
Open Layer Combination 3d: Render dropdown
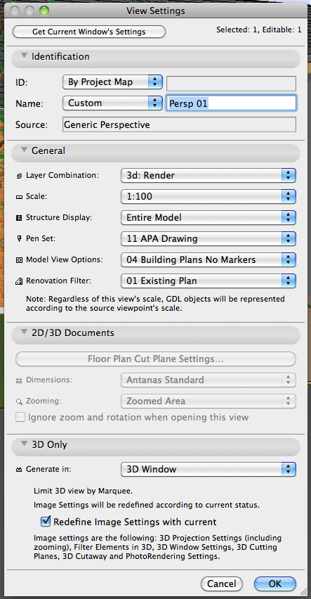tap(209, 175)
